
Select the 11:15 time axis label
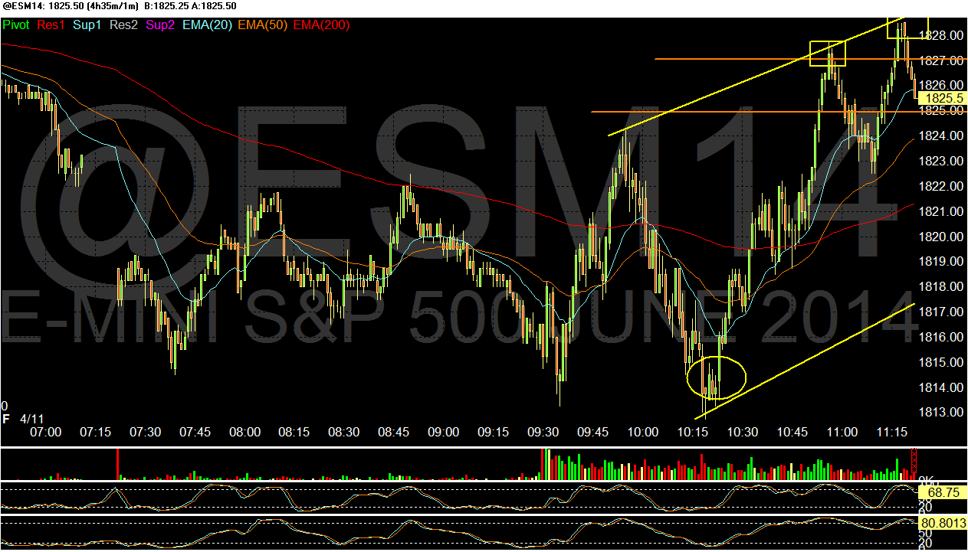(892, 433)
